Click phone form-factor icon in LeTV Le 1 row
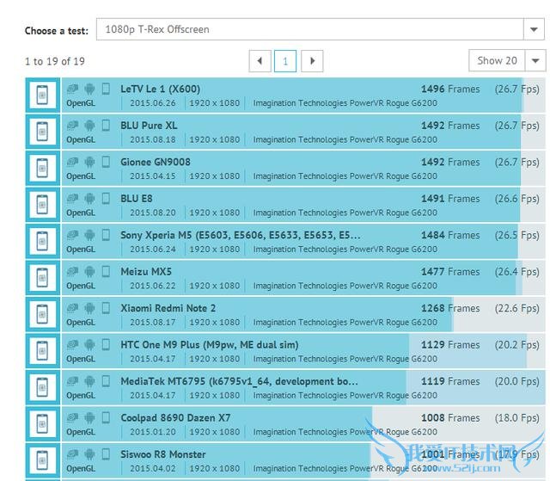The width and height of the screenshot is (550, 481). pos(106,89)
